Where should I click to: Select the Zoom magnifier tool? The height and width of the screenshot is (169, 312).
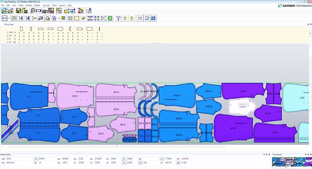pos(32,11)
